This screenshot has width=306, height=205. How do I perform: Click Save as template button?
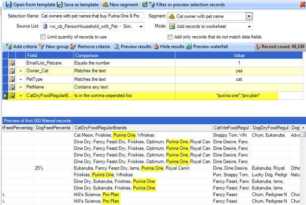click(77, 4)
